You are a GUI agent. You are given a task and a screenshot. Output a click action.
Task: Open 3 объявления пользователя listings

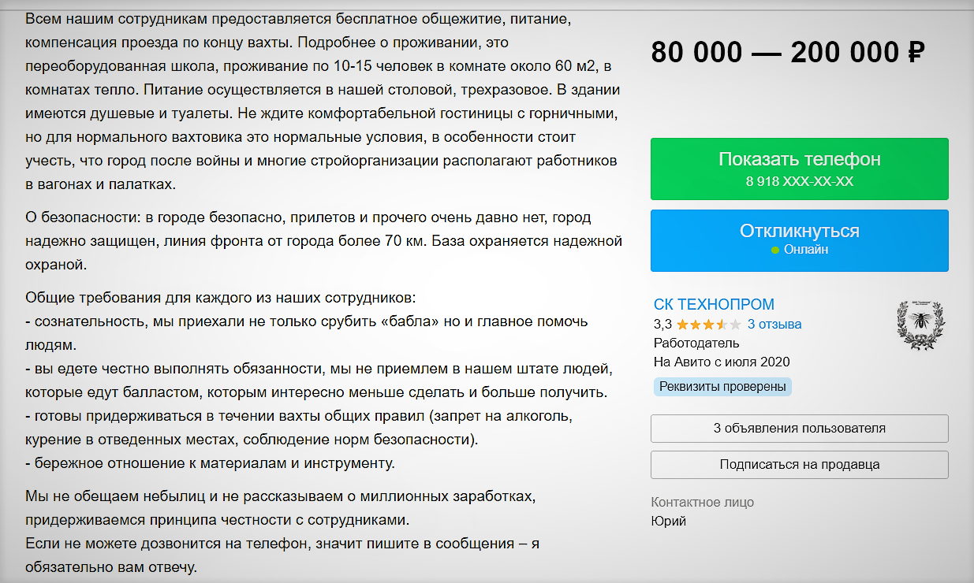799,429
